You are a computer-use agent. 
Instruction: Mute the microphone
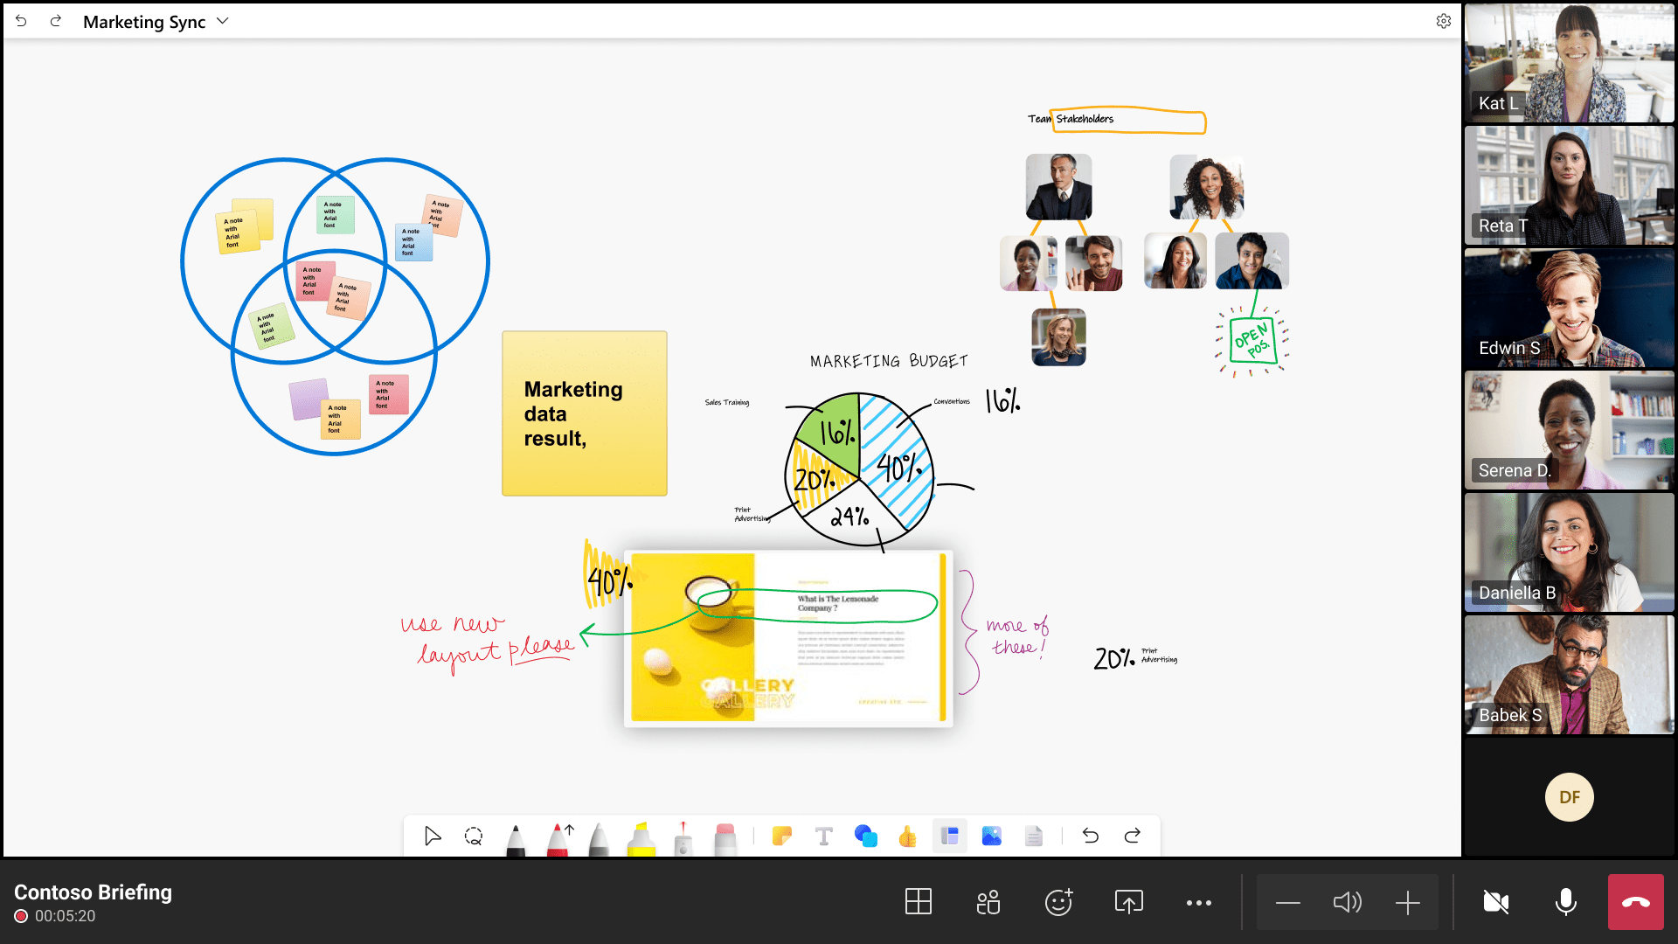(1565, 902)
